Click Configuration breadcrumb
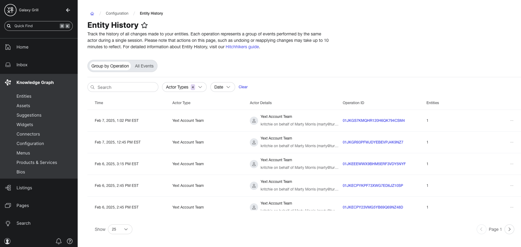Image resolution: width=521 pixels, height=247 pixels. (117, 13)
